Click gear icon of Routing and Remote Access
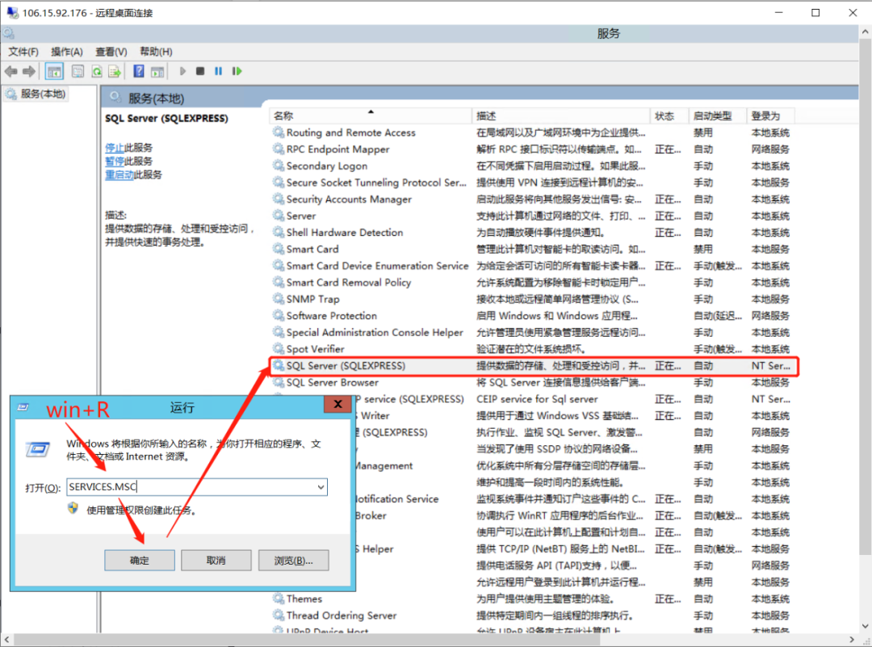The height and width of the screenshot is (647, 872). tap(278, 132)
